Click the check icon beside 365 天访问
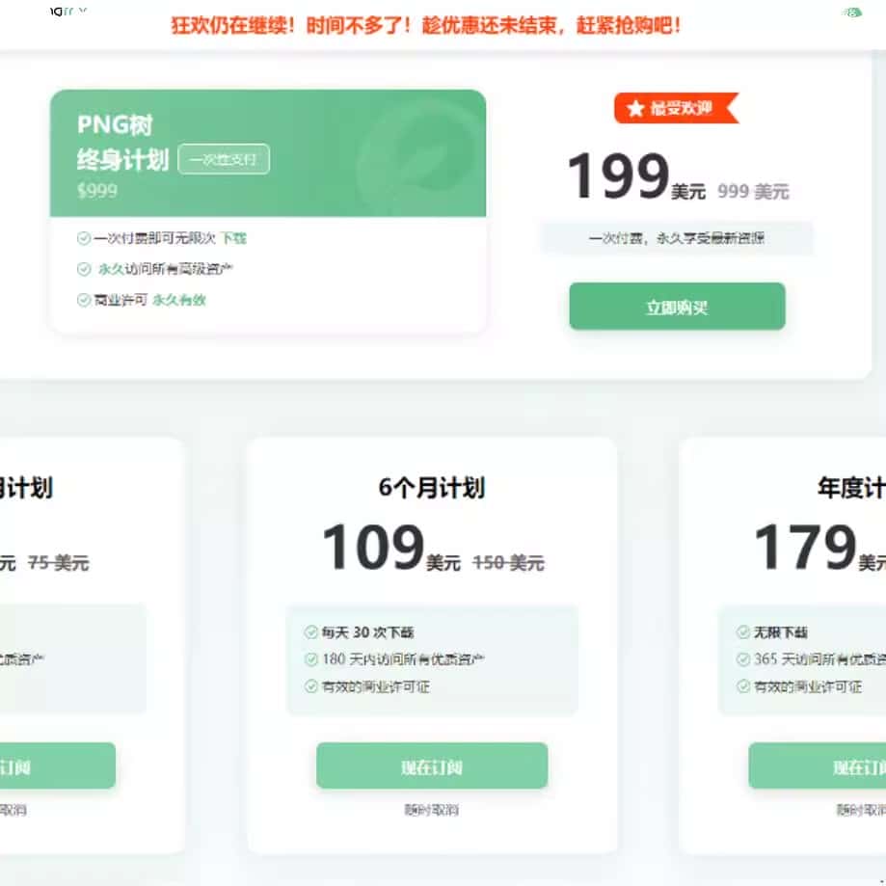886x886 pixels. (743, 658)
